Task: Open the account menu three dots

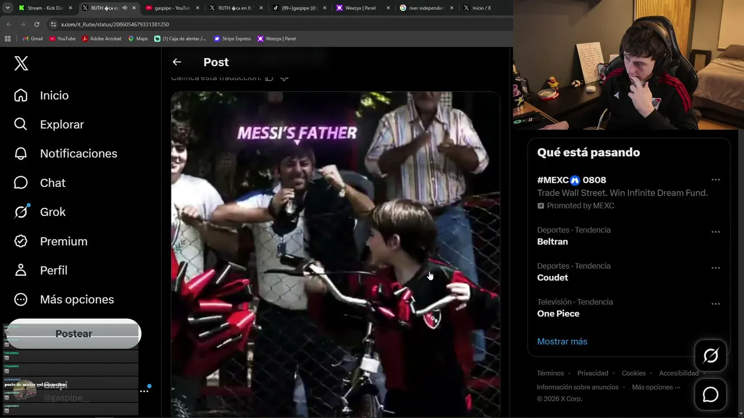Action: 144,391
